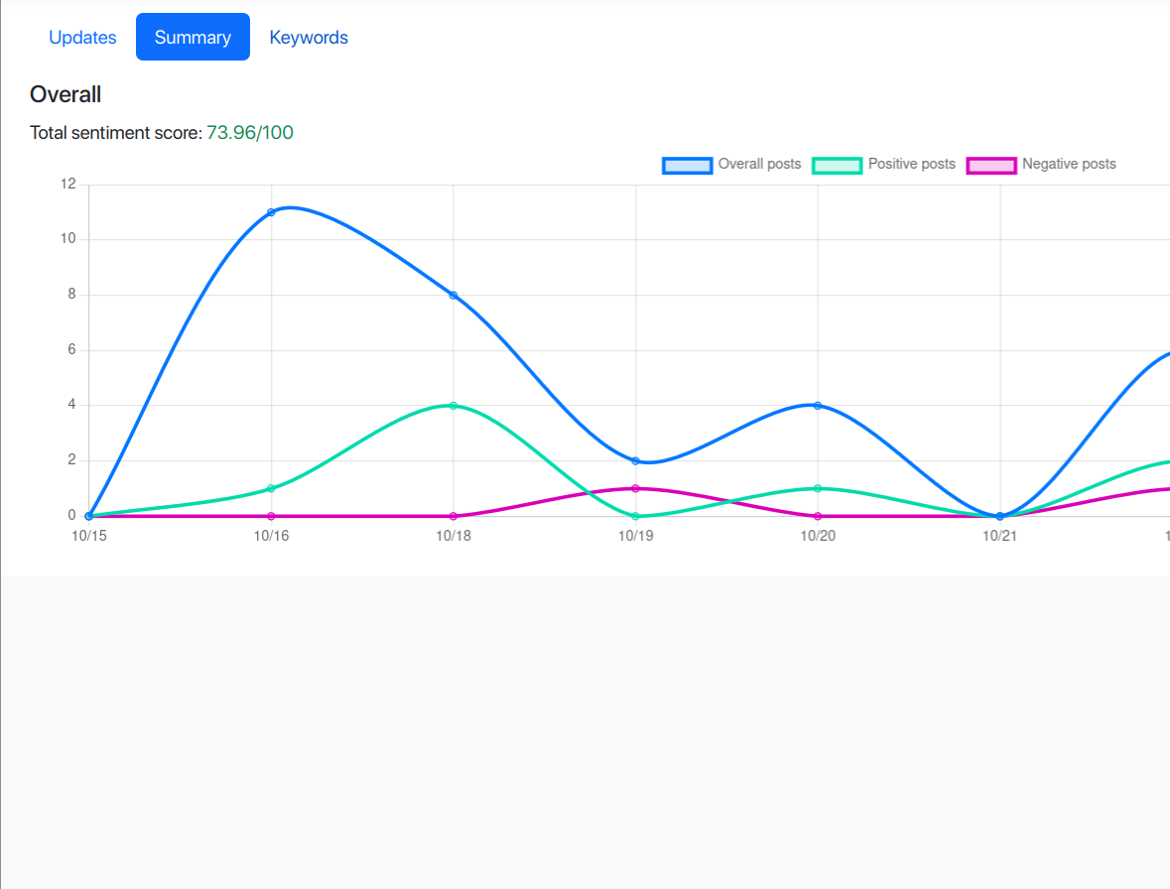Image resolution: width=1170 pixels, height=889 pixels.
Task: Click the Negative posts point at 10/19
Action: (635, 488)
